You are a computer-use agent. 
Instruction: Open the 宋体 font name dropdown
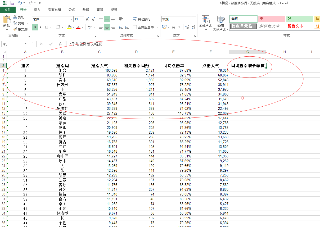71,19
